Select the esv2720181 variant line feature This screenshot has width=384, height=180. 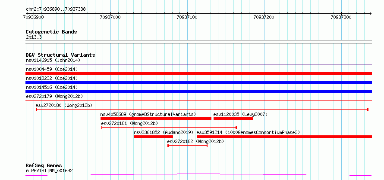(x=169, y=127)
